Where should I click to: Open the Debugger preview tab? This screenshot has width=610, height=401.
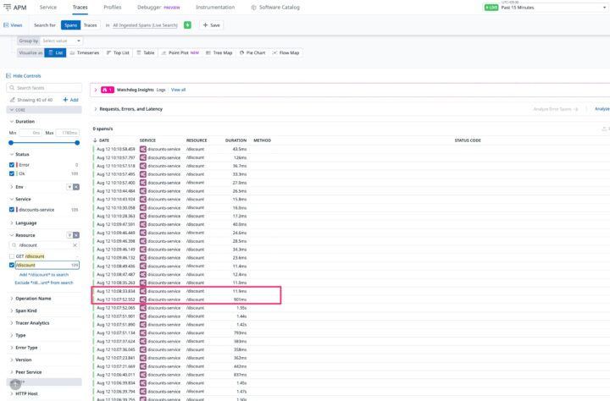pyautogui.click(x=158, y=8)
